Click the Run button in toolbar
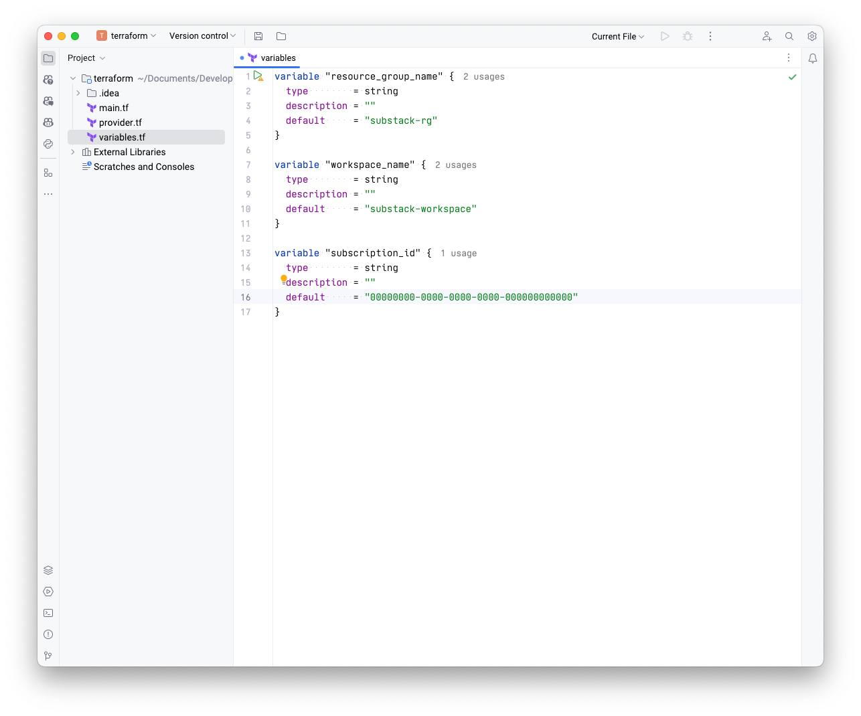The width and height of the screenshot is (861, 716). [x=665, y=36]
